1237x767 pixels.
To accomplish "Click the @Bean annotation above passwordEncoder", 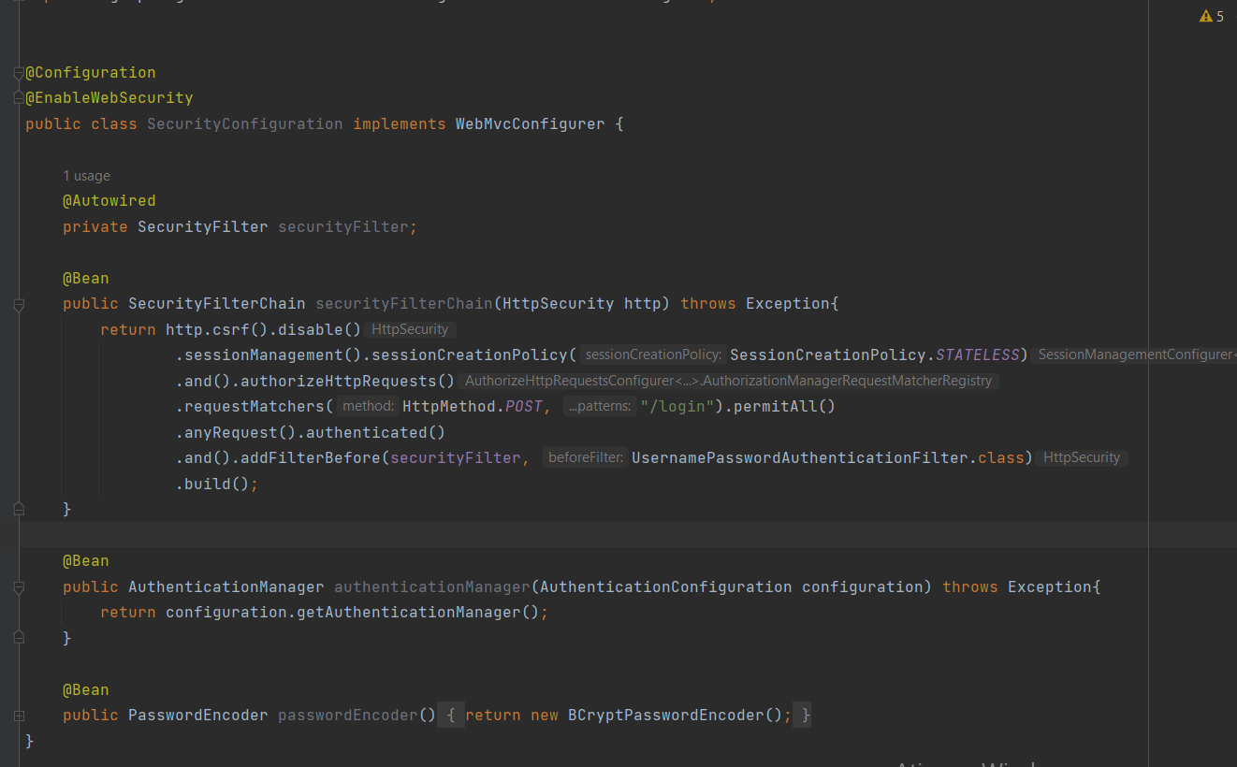I will [86, 690].
